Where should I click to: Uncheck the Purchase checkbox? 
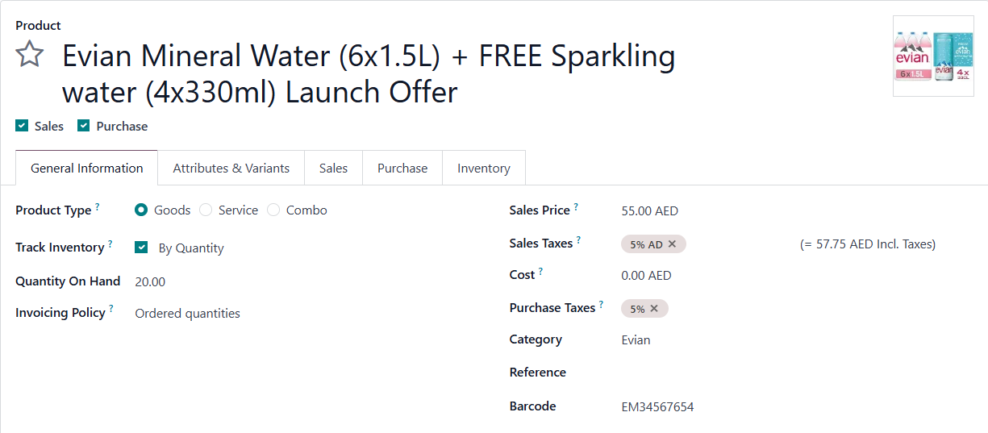(83, 126)
